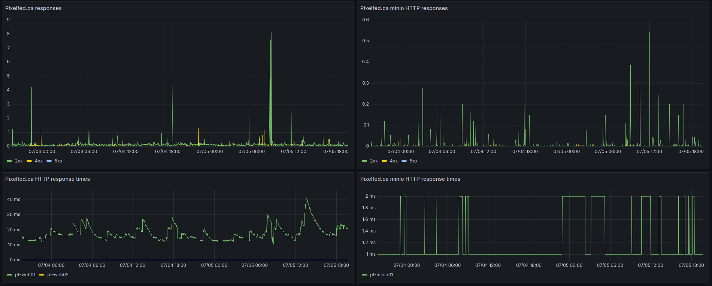This screenshot has height=286, width=712.
Task: Click green 2xx swatch in minio HTTP responses legend
Action: [364, 161]
